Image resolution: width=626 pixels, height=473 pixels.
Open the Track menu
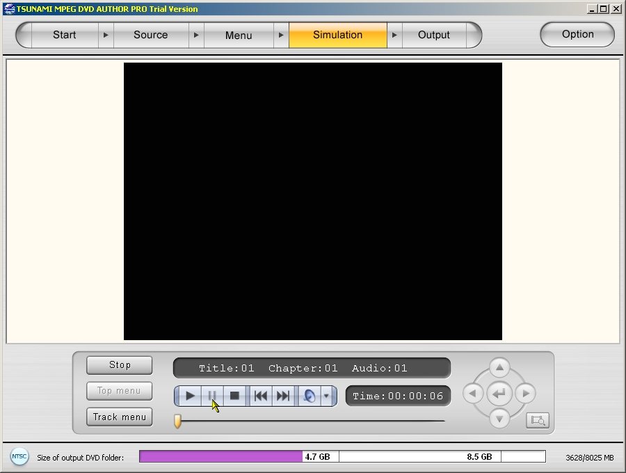120,417
